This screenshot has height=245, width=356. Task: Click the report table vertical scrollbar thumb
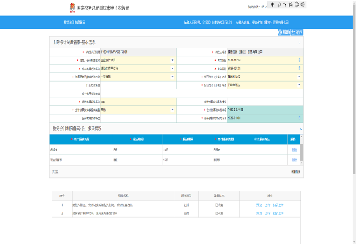(302, 152)
